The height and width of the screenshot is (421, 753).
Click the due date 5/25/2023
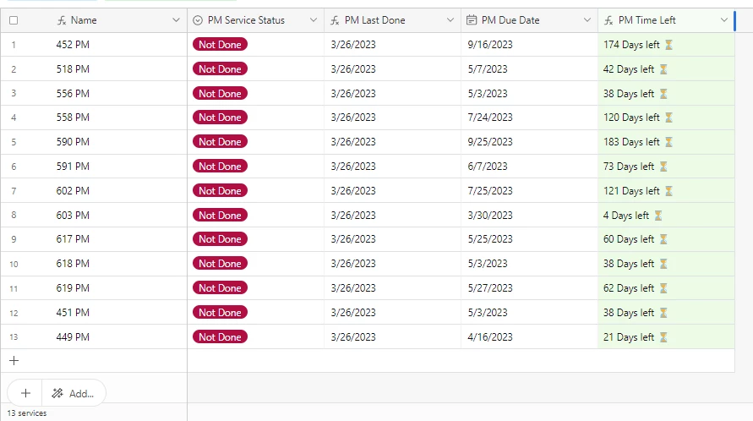490,239
